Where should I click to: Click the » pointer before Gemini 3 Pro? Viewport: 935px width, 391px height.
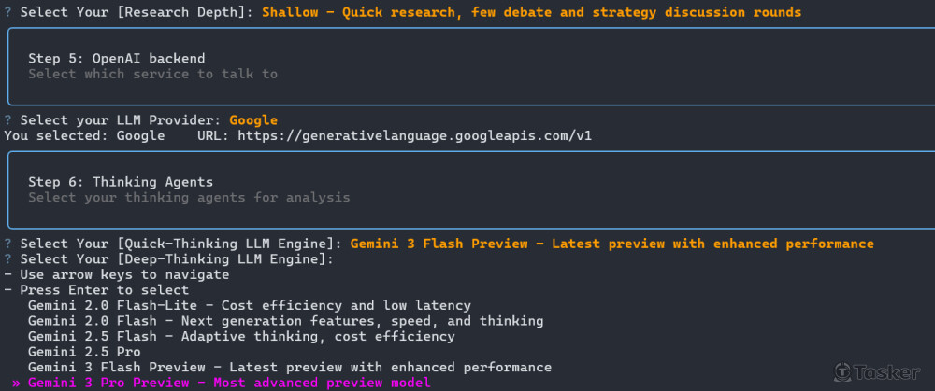16,383
